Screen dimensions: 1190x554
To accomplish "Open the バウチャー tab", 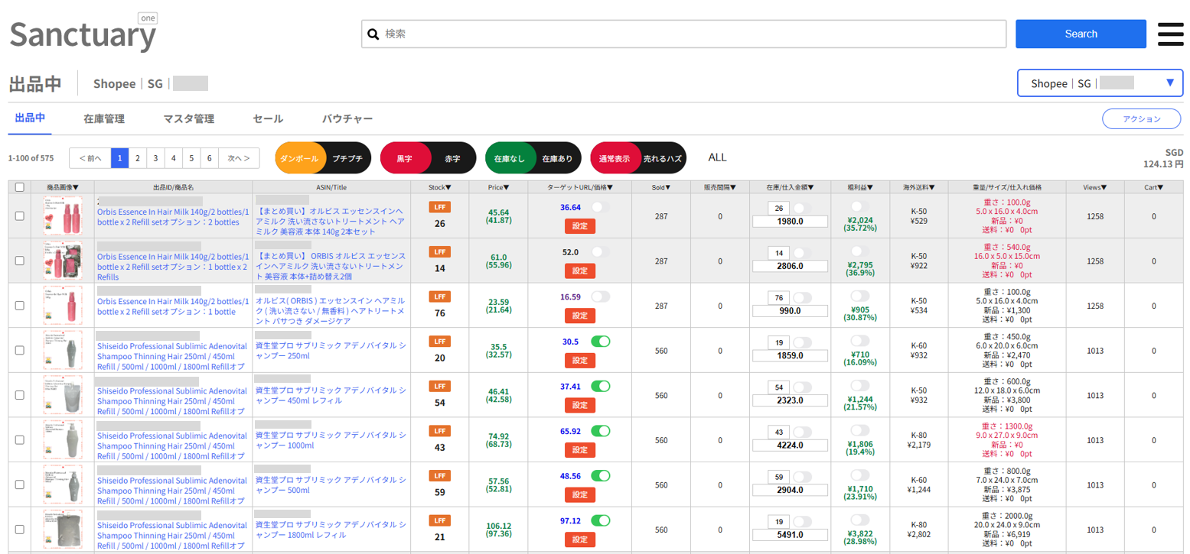I will [x=347, y=119].
